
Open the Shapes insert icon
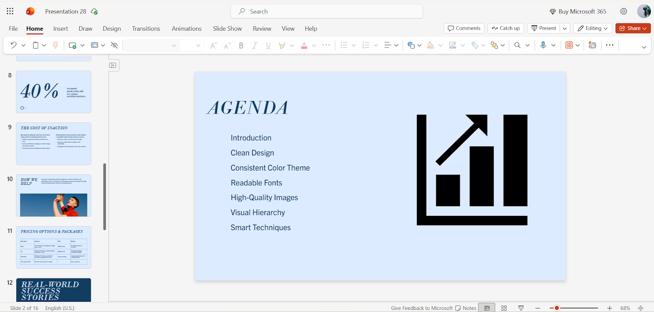(x=411, y=45)
